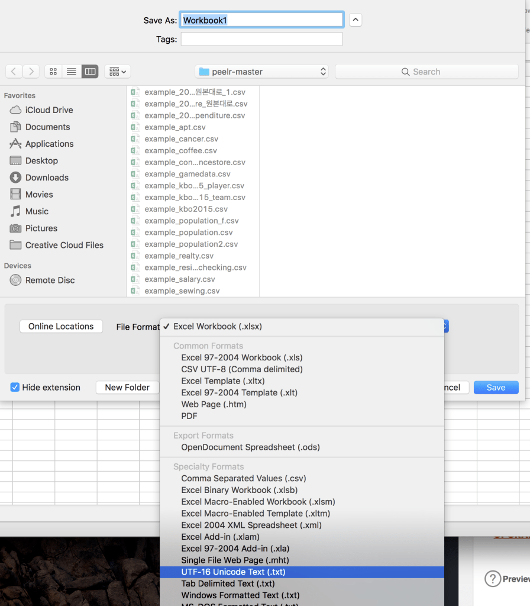This screenshot has width=530, height=606.
Task: Choose Excel Template (.xltx) format
Action: coord(302,381)
